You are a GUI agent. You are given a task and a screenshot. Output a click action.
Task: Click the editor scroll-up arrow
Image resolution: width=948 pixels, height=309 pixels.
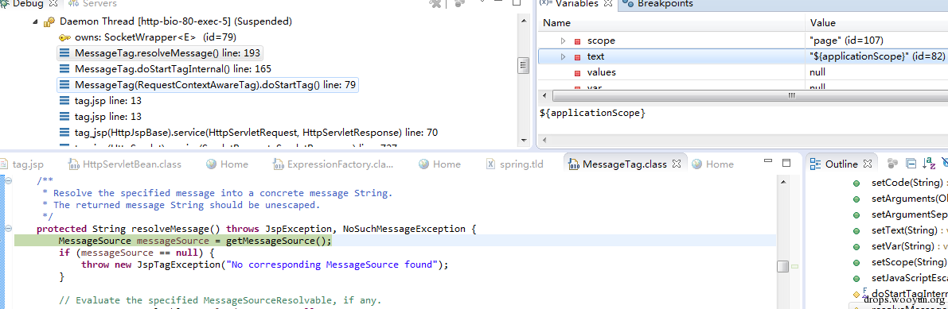click(x=782, y=181)
